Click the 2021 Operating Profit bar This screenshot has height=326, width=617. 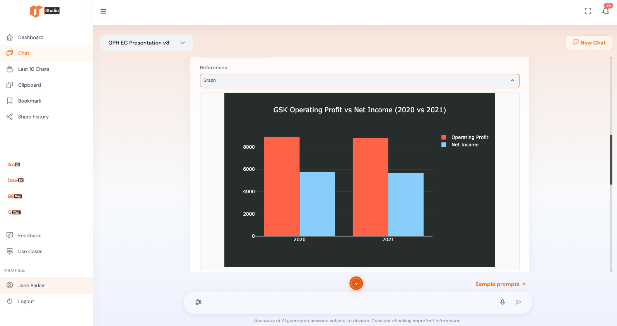pyautogui.click(x=371, y=187)
